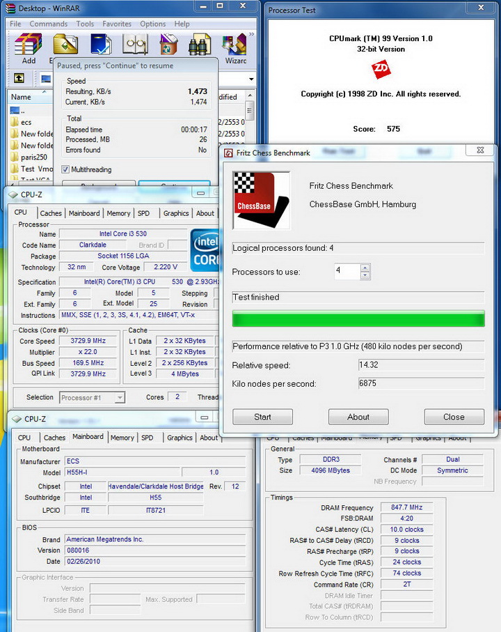
Task: Open Graphics tab in CPU-Z processor window
Action: pyautogui.click(x=176, y=213)
